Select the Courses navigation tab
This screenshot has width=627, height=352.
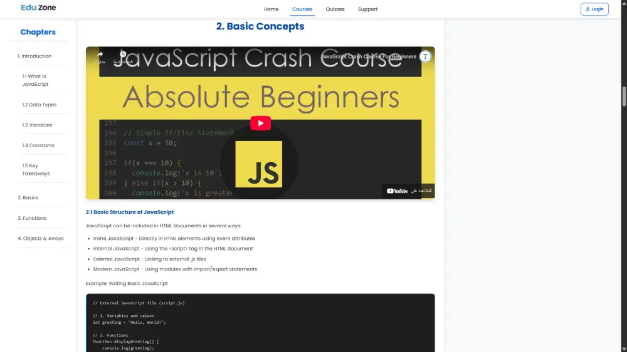(x=302, y=9)
